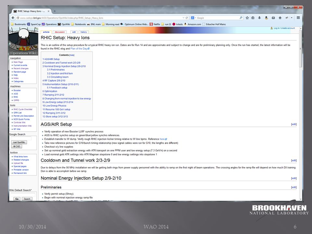Open the Main Page navigation link
The image size is (312, 234).
pos(18,62)
